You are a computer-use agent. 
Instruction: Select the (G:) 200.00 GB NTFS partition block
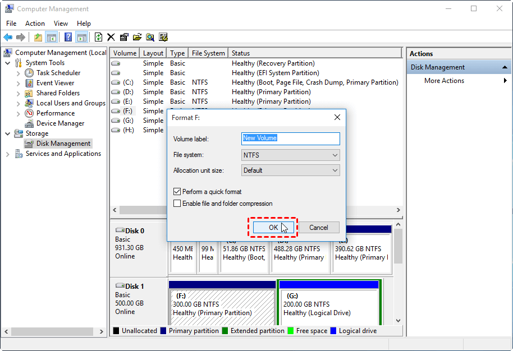coord(329,303)
